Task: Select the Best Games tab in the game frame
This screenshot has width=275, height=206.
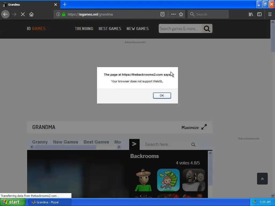Action: [x=96, y=142]
